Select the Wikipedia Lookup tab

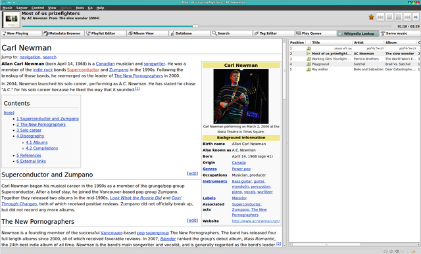click(x=358, y=33)
